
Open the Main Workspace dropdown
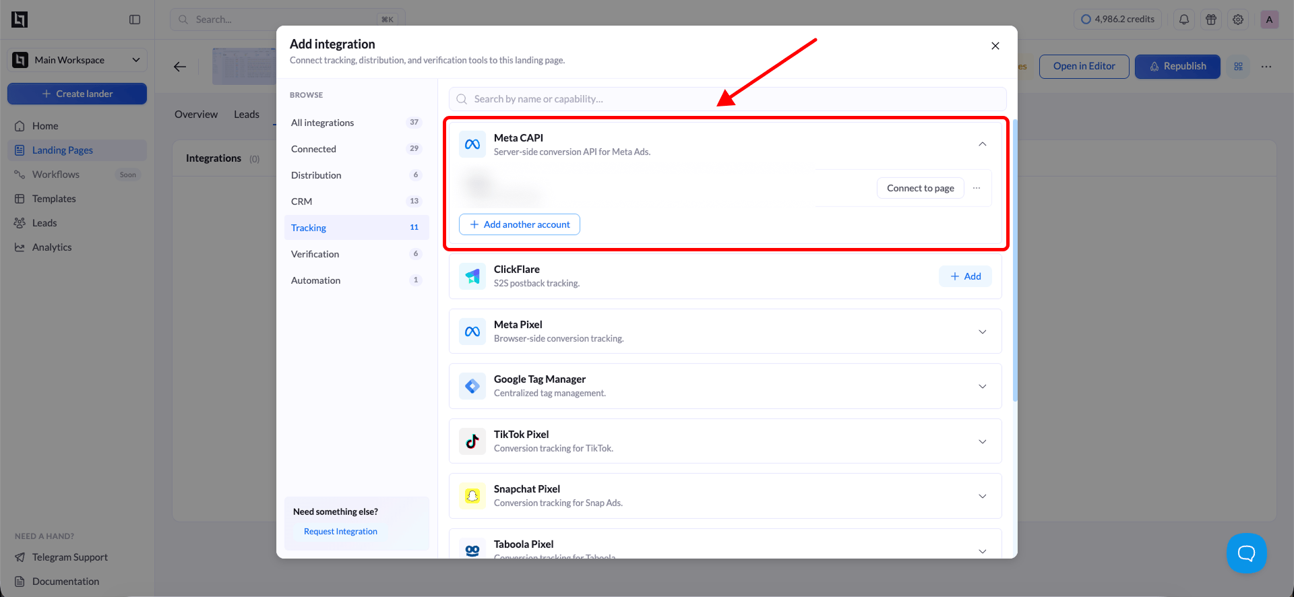(77, 60)
